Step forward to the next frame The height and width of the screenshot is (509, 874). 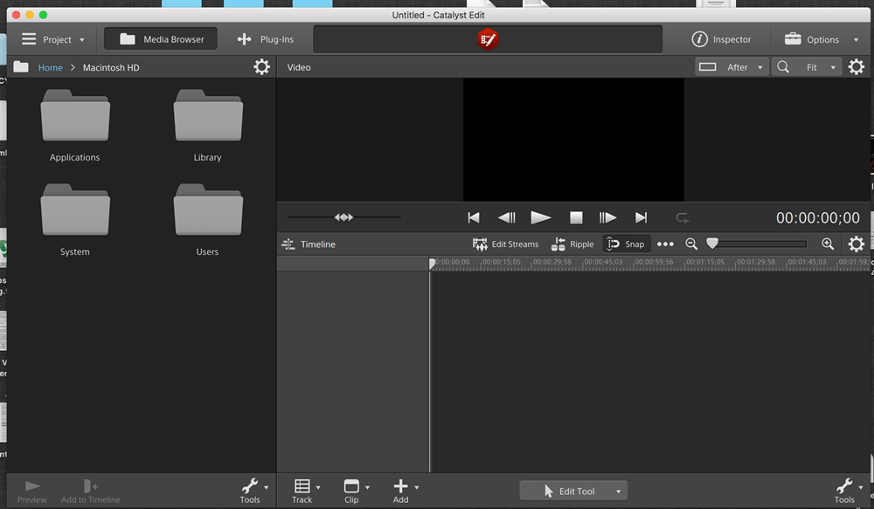point(607,217)
